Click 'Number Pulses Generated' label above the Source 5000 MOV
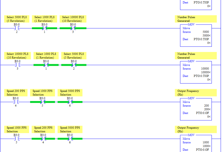 point(196,19)
